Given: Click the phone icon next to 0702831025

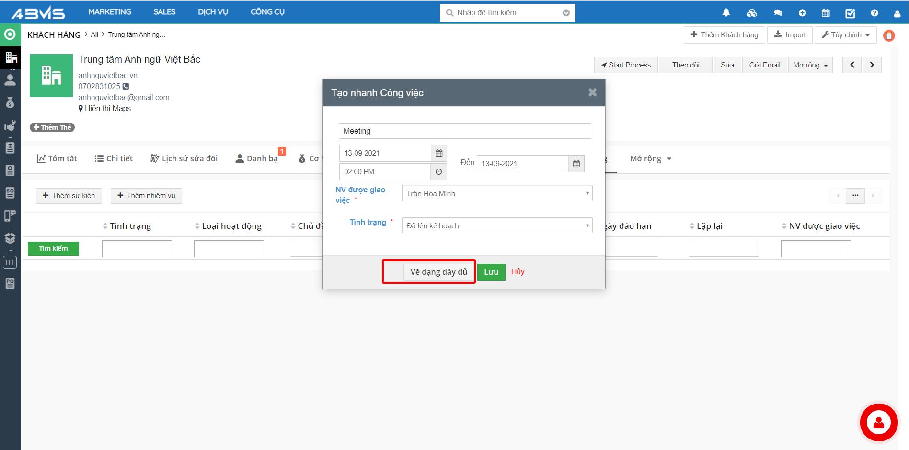Looking at the screenshot, I should [x=126, y=87].
